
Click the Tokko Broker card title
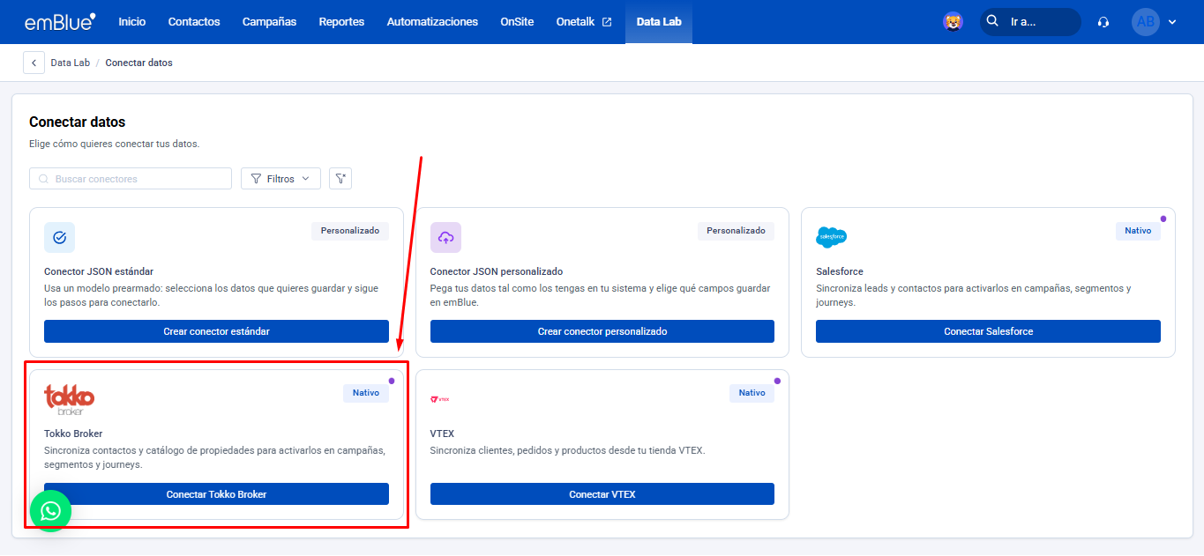(73, 434)
